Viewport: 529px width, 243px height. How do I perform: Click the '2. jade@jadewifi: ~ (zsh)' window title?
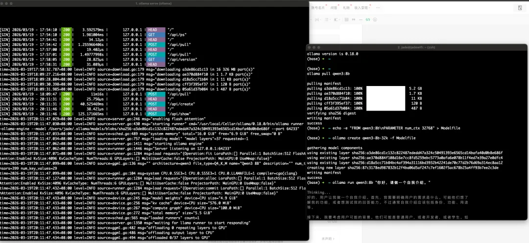[x=416, y=47]
